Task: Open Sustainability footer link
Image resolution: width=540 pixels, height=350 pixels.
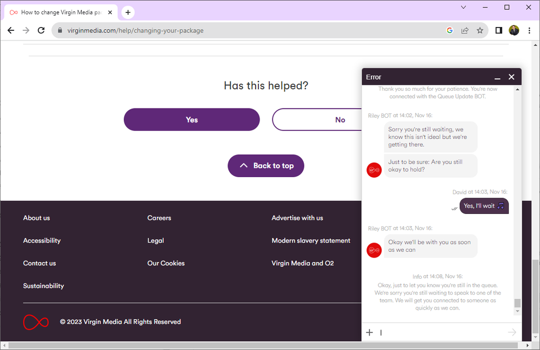Action: tap(43, 286)
